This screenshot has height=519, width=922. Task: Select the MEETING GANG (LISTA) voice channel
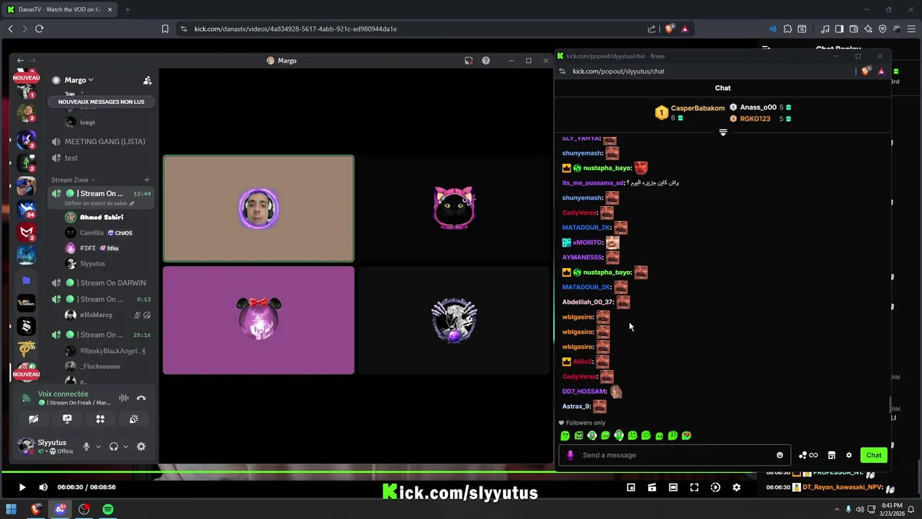pyautogui.click(x=101, y=141)
